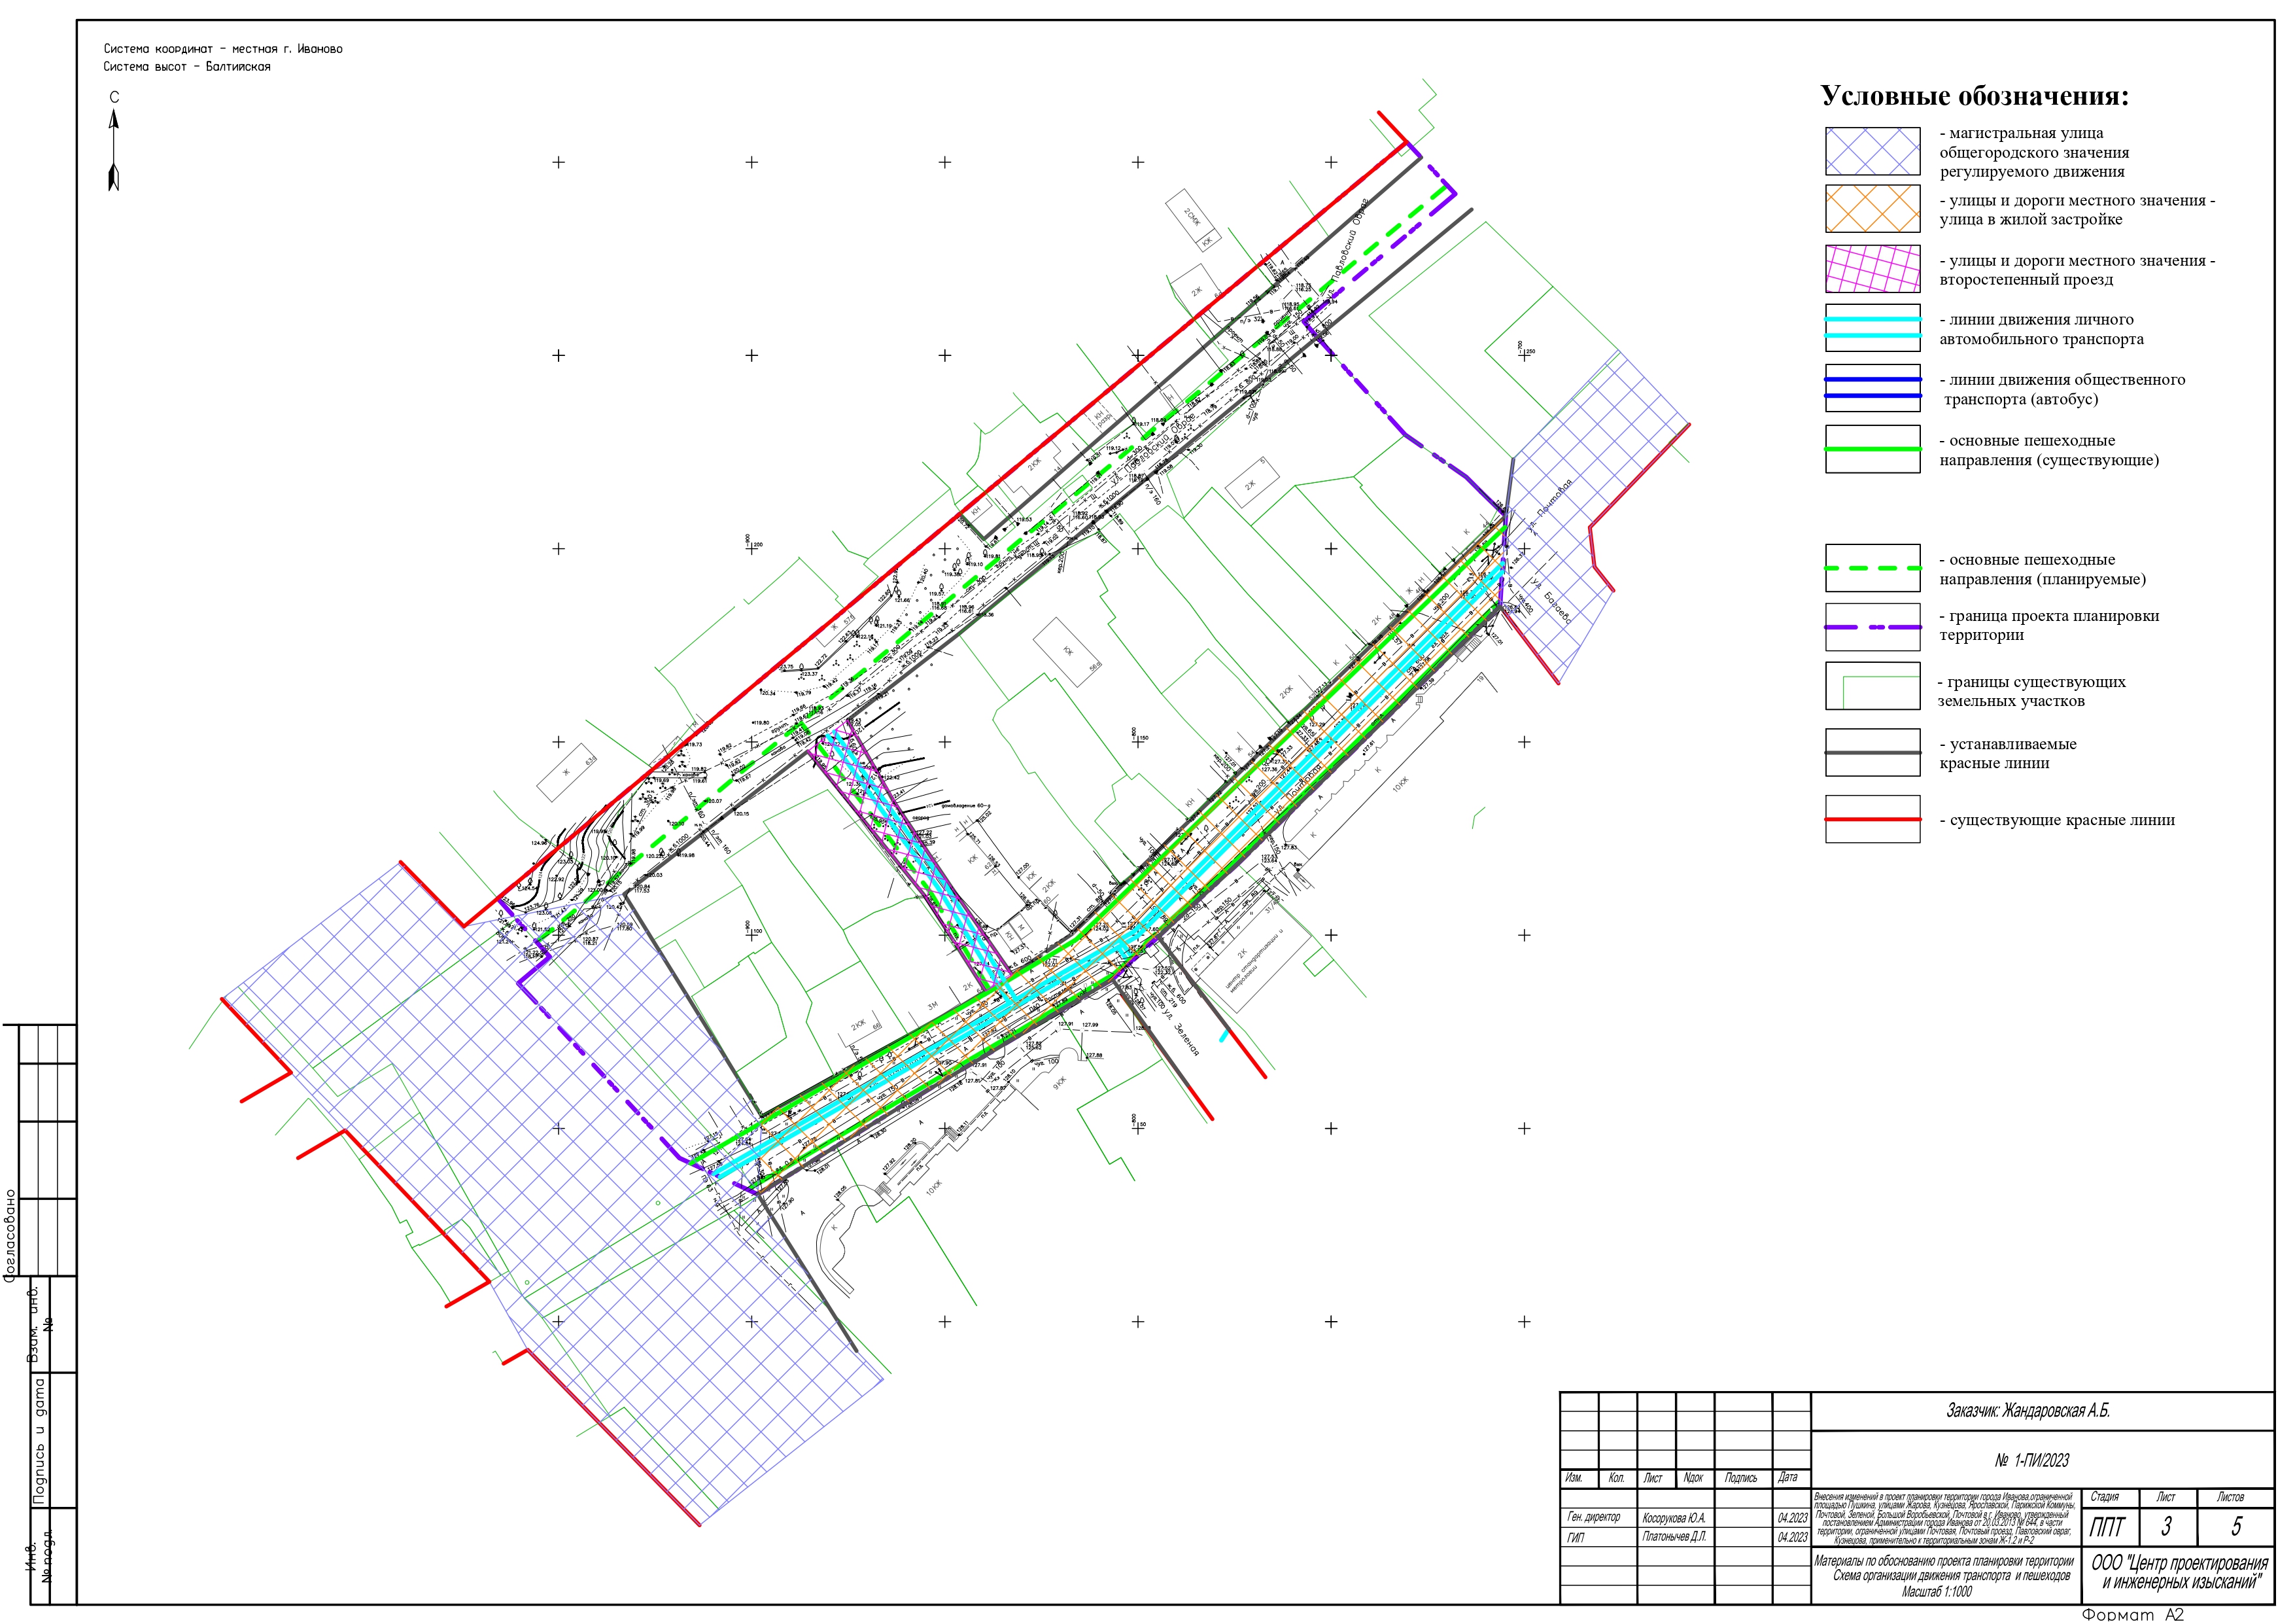
Task: Select the magenta grid secondary passage swatch
Action: pos(1872,269)
